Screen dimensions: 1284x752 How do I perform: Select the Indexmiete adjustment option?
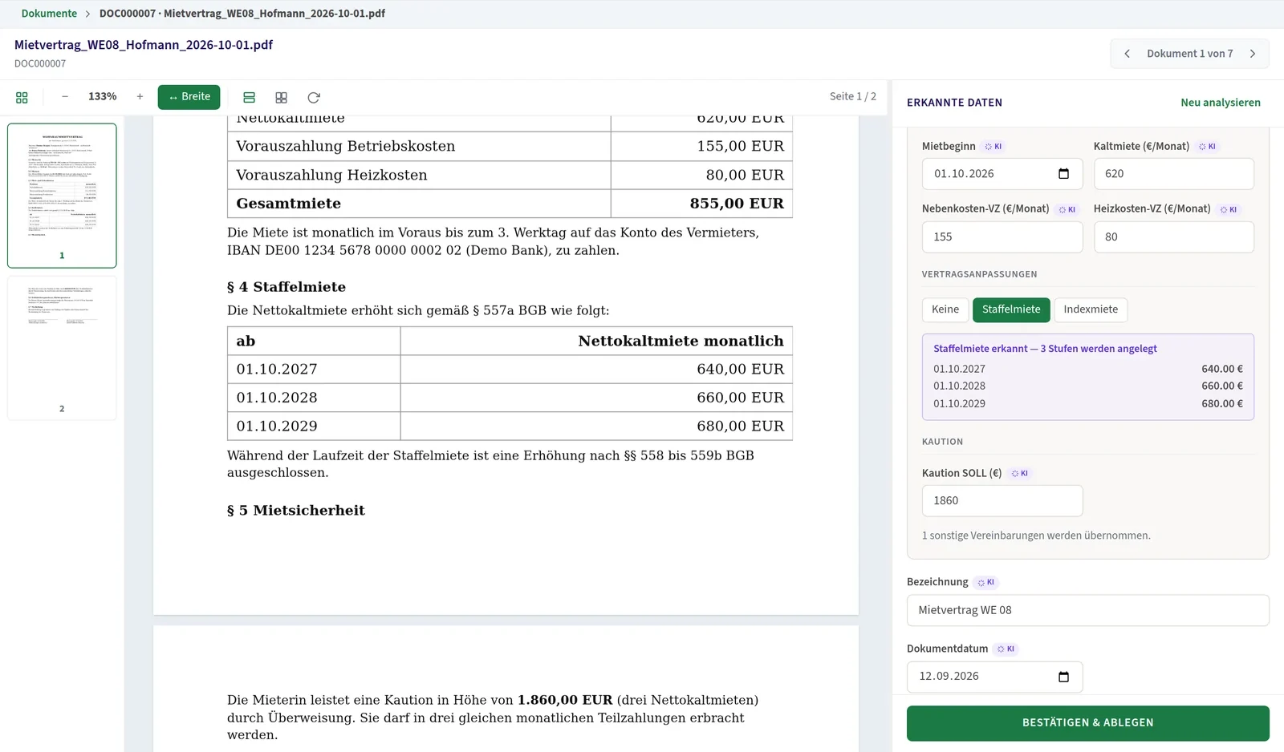(1091, 309)
